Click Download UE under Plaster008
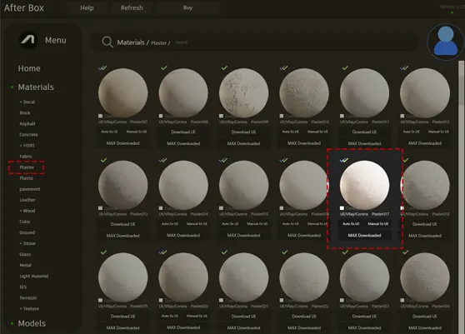The height and width of the screenshot is (334, 465). tap(183, 132)
